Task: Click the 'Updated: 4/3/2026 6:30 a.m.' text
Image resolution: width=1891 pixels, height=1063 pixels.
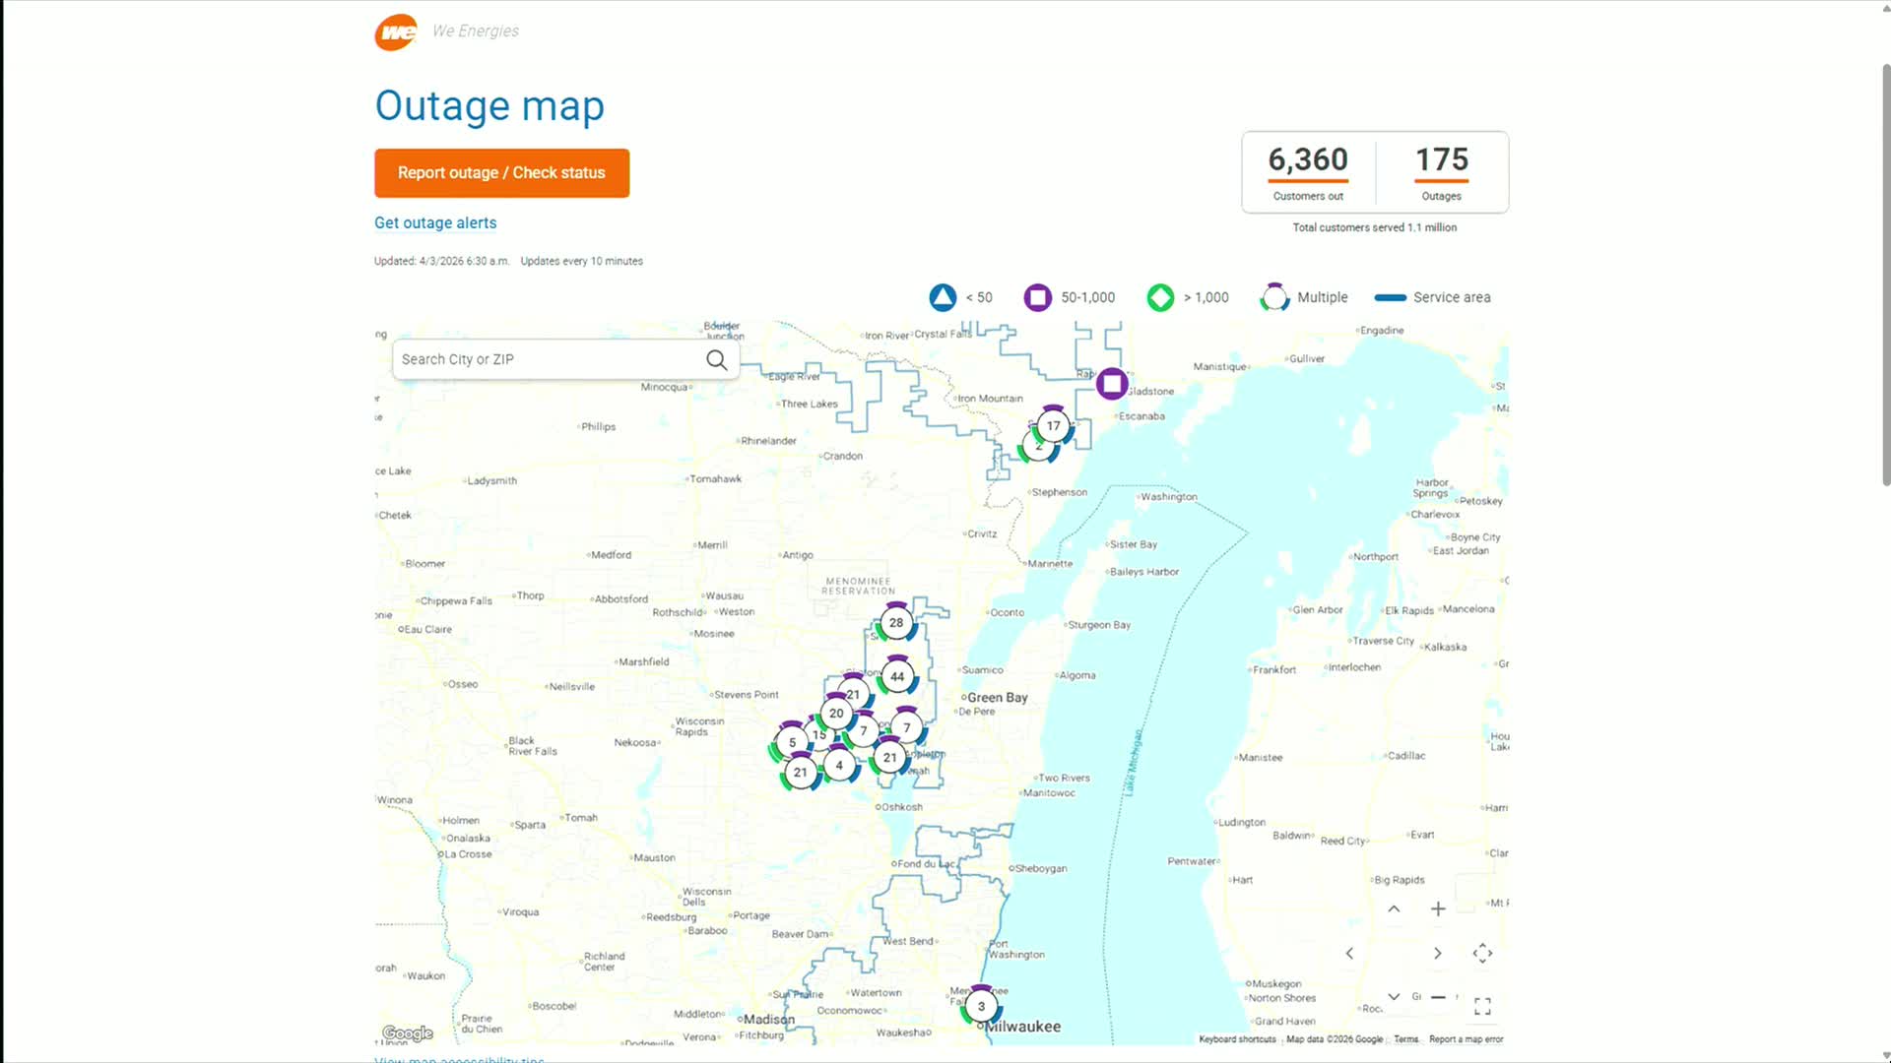Action: pyautogui.click(x=441, y=262)
